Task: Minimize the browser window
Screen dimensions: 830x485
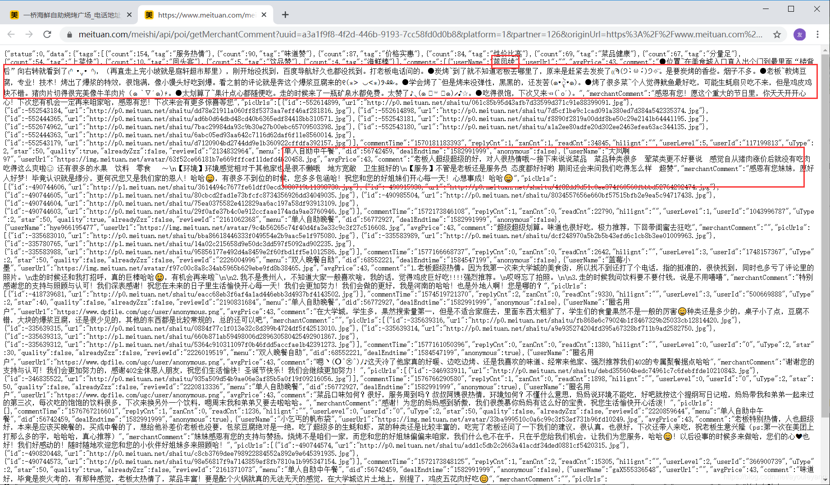Action: [766, 9]
